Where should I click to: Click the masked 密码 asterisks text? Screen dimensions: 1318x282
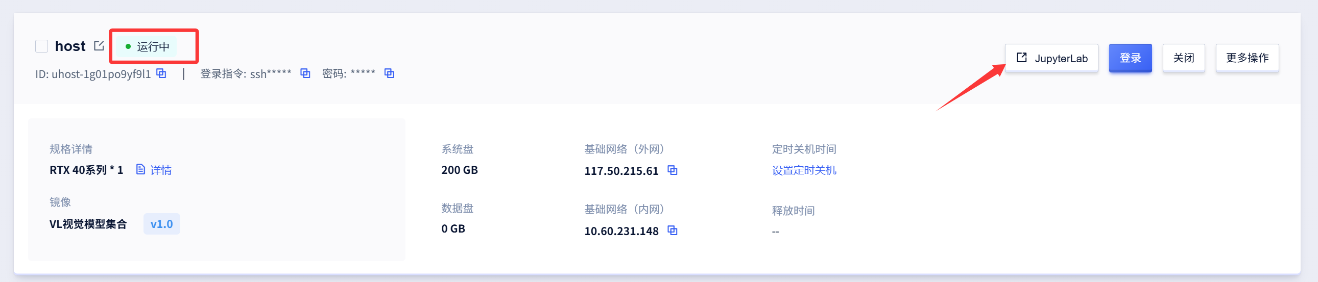pos(363,73)
